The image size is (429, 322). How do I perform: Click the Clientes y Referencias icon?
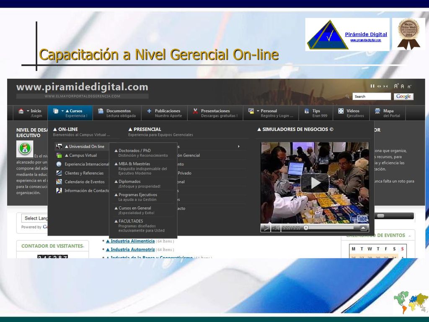59,173
